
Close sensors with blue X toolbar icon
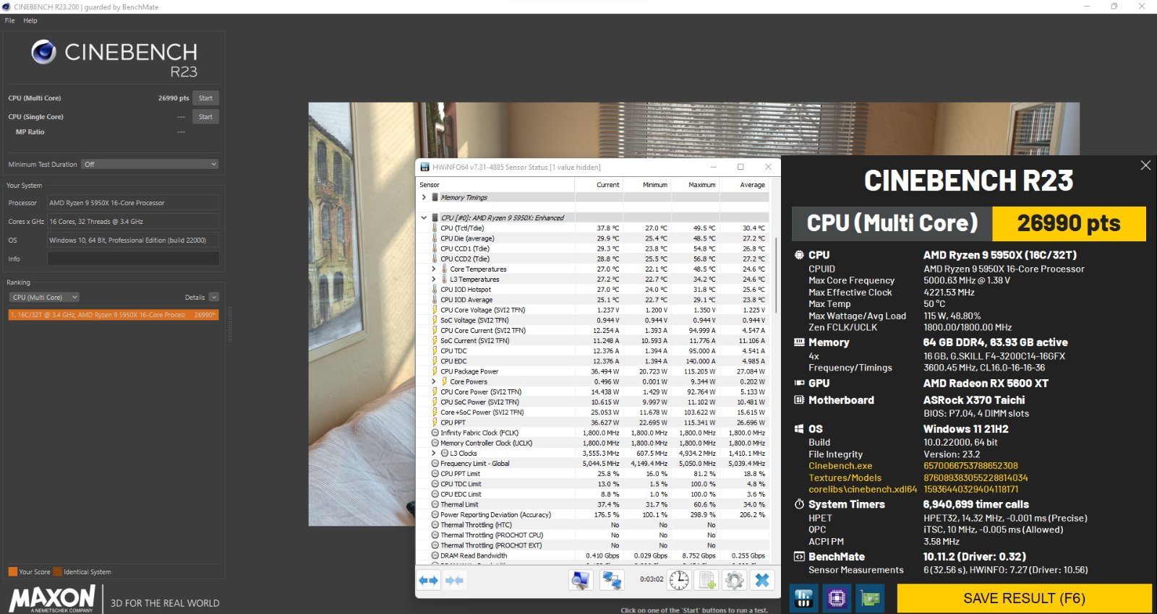click(762, 580)
